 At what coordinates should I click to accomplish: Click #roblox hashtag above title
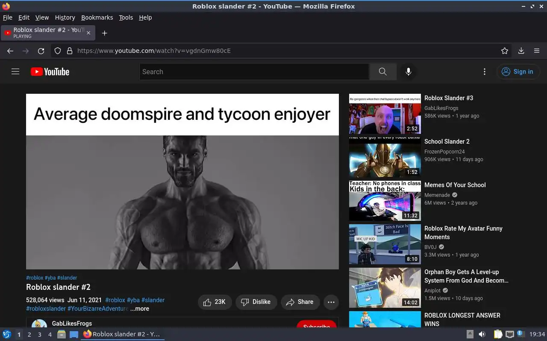tap(35, 277)
